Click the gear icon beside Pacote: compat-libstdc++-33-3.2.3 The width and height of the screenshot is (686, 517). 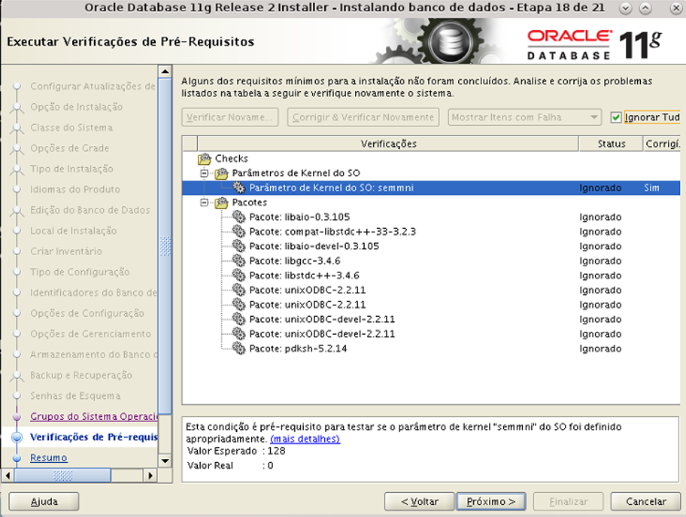point(239,232)
